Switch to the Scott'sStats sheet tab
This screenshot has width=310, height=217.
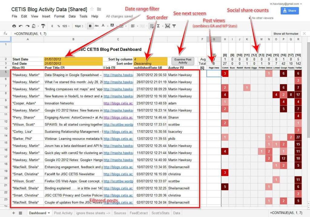[x=160, y=213]
